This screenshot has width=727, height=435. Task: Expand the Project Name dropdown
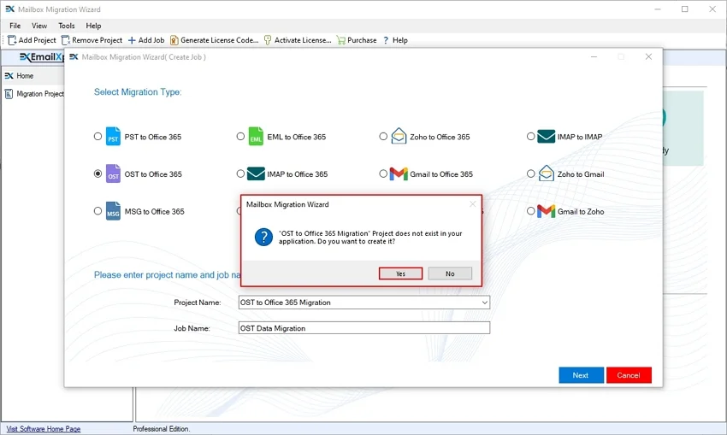[x=484, y=303]
